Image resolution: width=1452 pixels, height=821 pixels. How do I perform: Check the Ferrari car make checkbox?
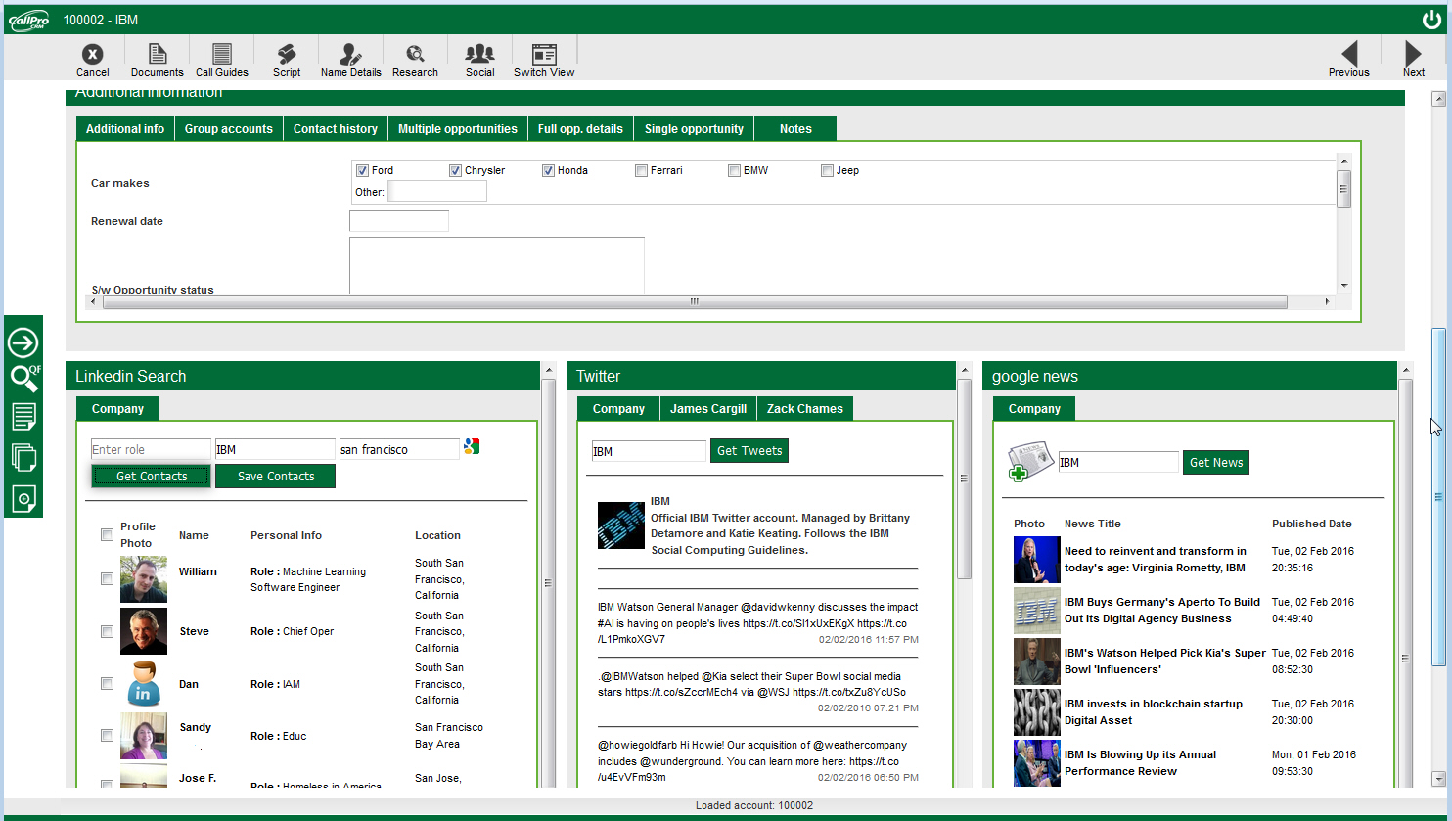click(x=641, y=170)
